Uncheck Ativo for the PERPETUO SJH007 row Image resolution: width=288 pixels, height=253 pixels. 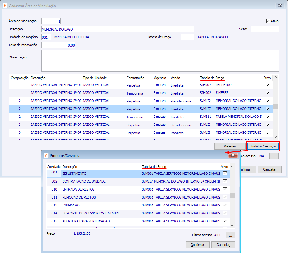click(x=268, y=85)
